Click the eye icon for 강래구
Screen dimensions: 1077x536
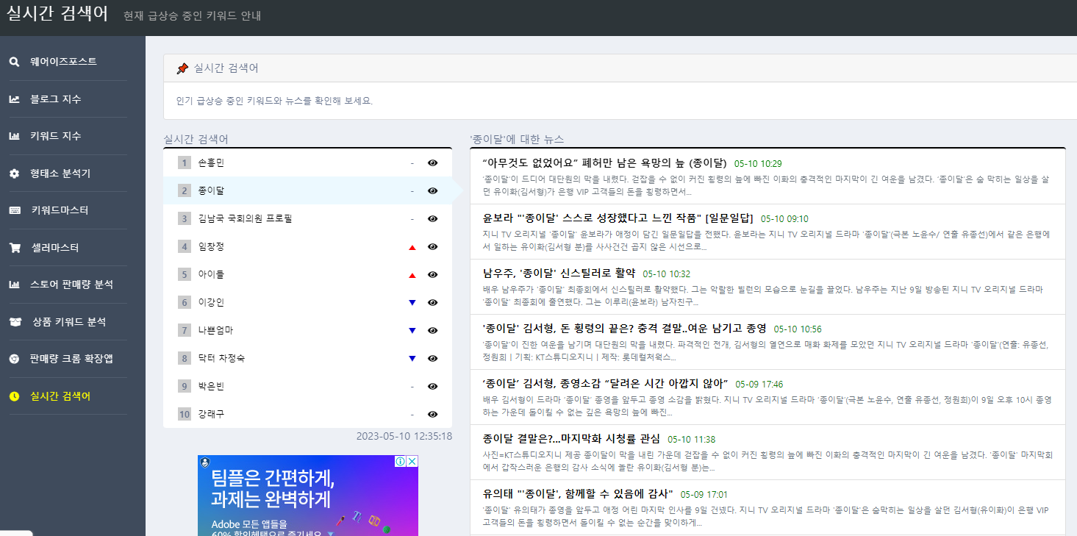[433, 414]
